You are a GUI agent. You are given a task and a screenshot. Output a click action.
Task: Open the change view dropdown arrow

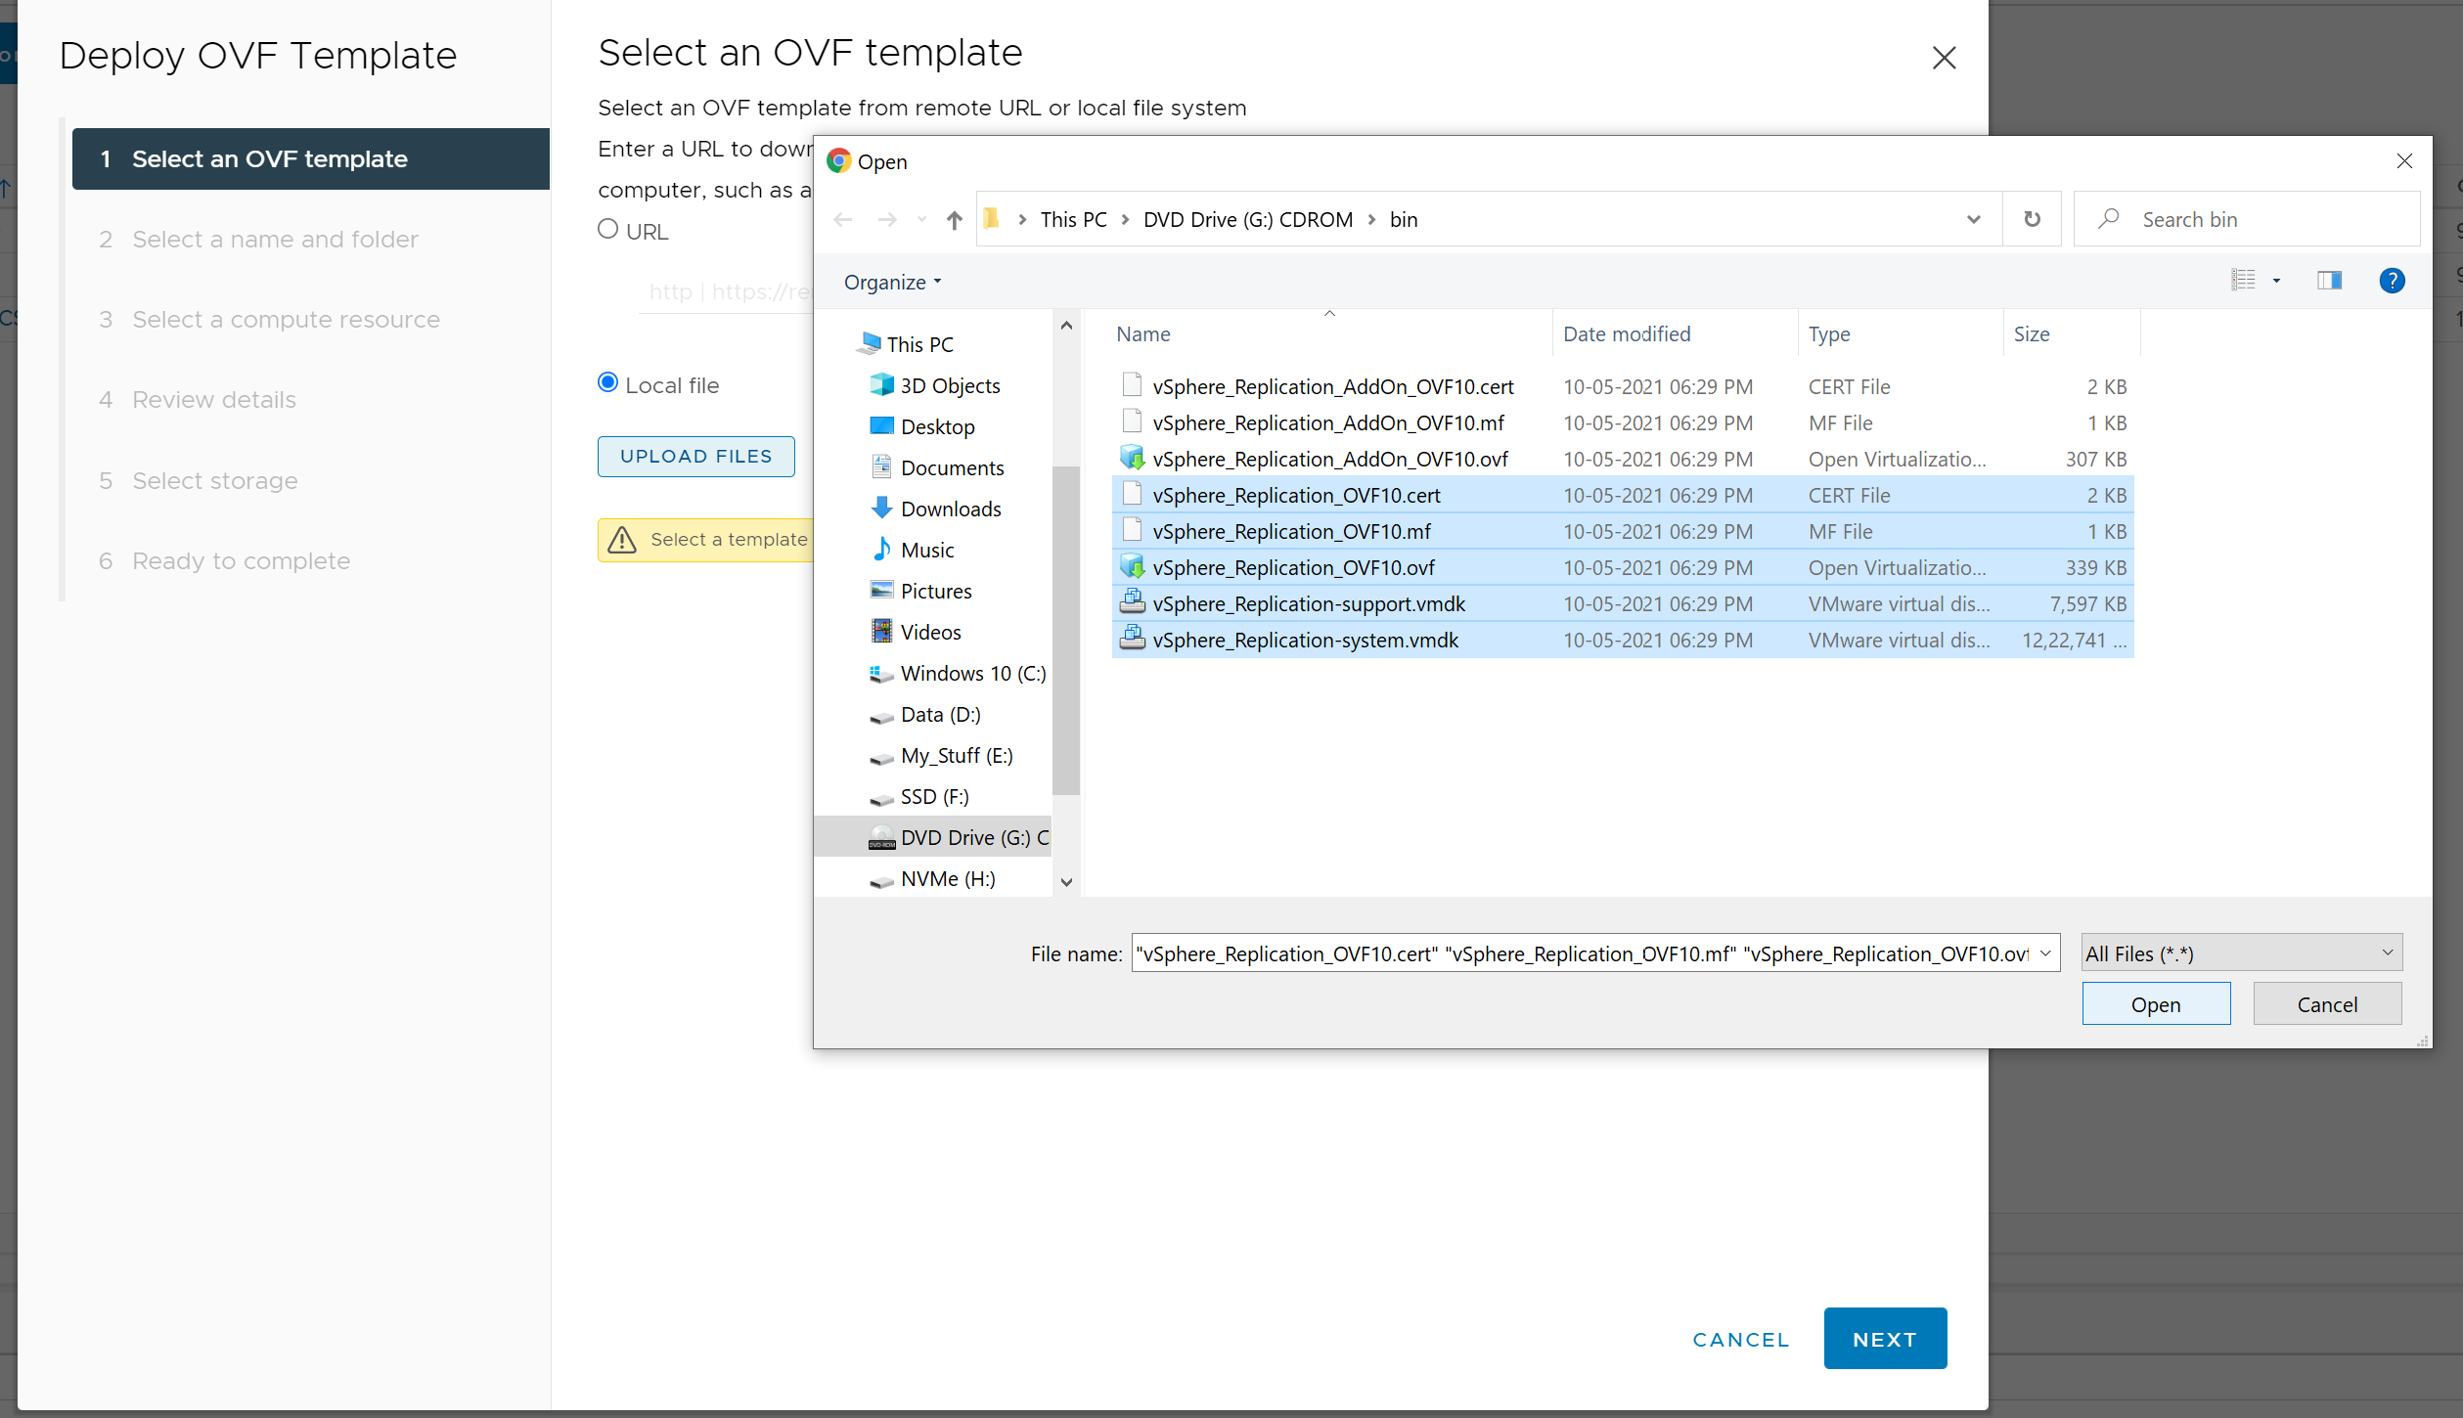2278,281
